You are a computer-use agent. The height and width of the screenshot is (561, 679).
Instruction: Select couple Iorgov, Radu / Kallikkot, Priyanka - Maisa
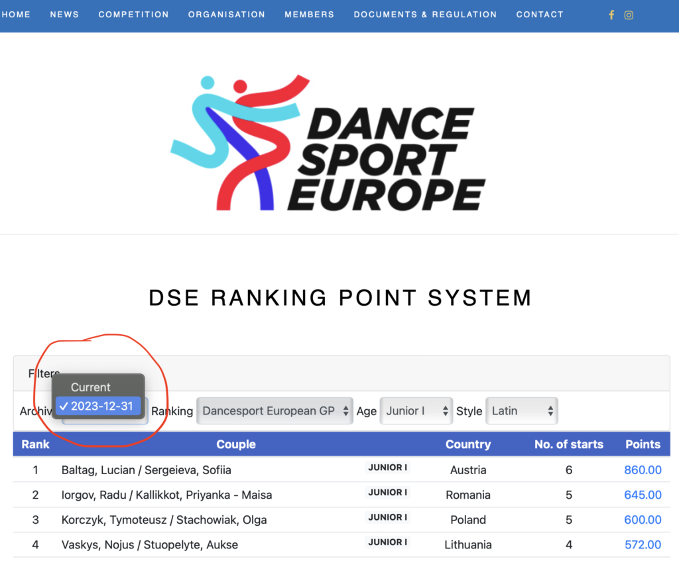[x=166, y=495]
